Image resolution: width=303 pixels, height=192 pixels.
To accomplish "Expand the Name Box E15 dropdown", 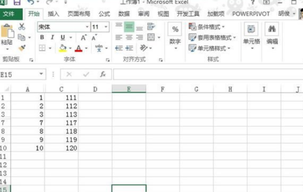I will [41, 74].
